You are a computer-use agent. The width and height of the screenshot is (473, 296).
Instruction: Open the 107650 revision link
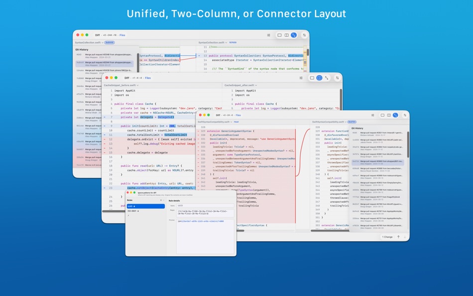tap(232, 42)
